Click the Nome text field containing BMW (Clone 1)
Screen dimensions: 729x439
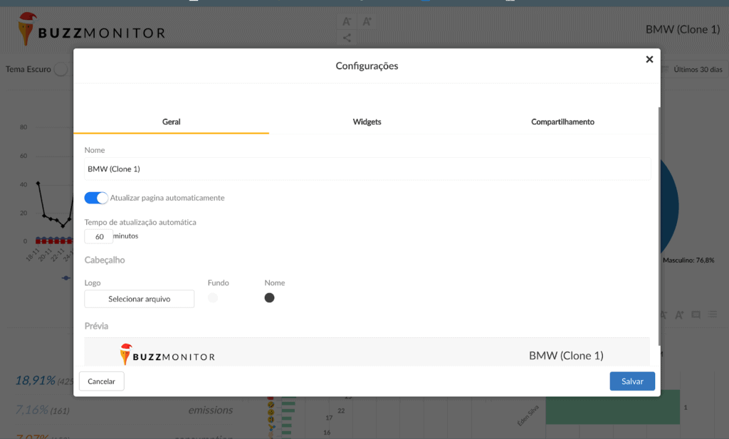[367, 169]
